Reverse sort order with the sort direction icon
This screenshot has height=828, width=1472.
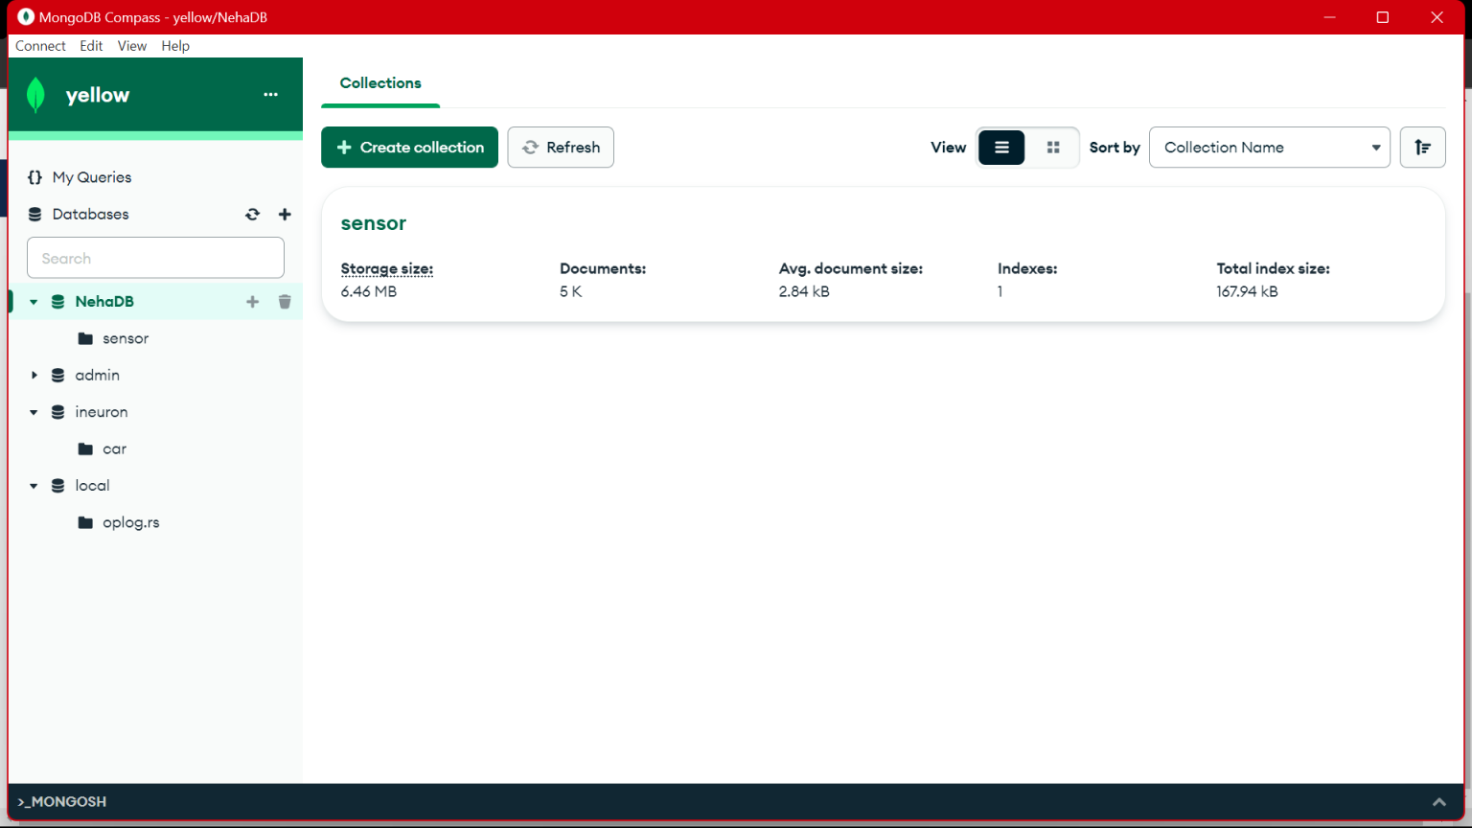pos(1422,147)
